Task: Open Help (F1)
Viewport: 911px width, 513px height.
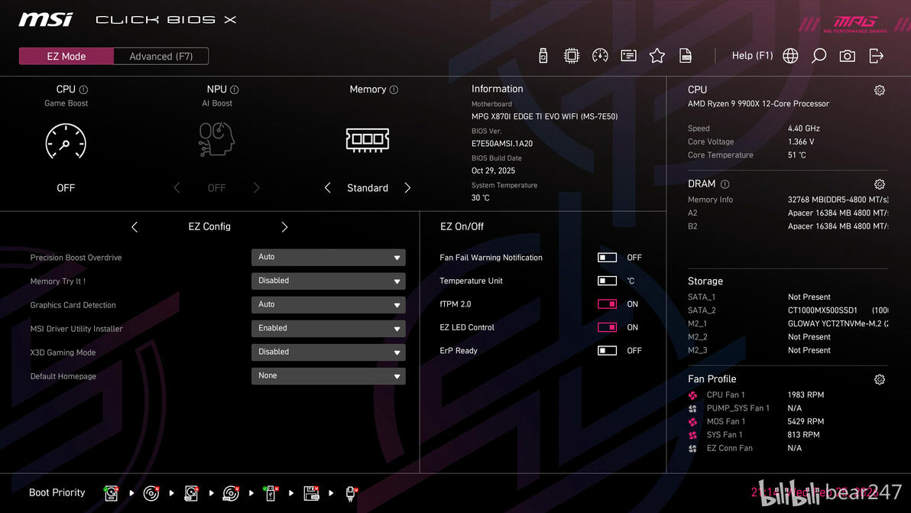Action: 752,56
